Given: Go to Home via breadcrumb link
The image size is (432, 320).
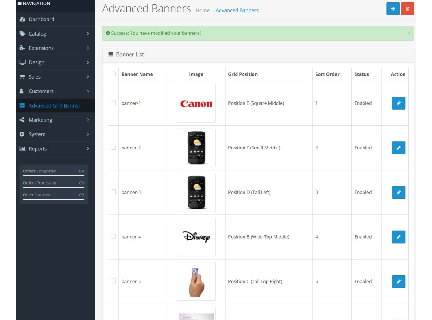Looking at the screenshot, I should click(203, 11).
